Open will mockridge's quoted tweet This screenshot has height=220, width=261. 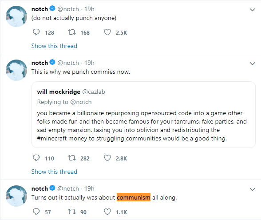click(143, 115)
